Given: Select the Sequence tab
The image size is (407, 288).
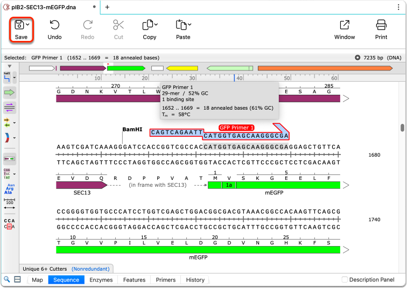Looking at the screenshot, I should coord(66,280).
